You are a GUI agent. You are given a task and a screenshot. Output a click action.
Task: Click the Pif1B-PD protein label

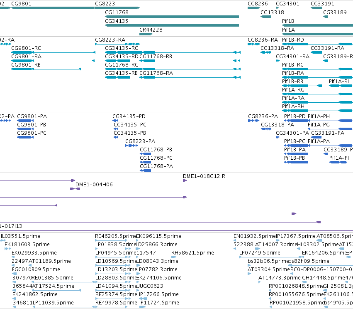(295, 117)
